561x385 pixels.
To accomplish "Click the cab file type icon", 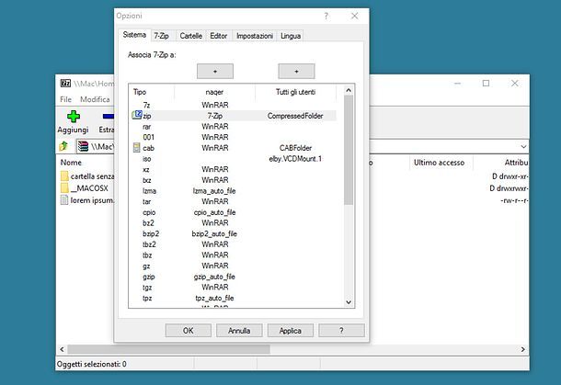I will (136, 148).
